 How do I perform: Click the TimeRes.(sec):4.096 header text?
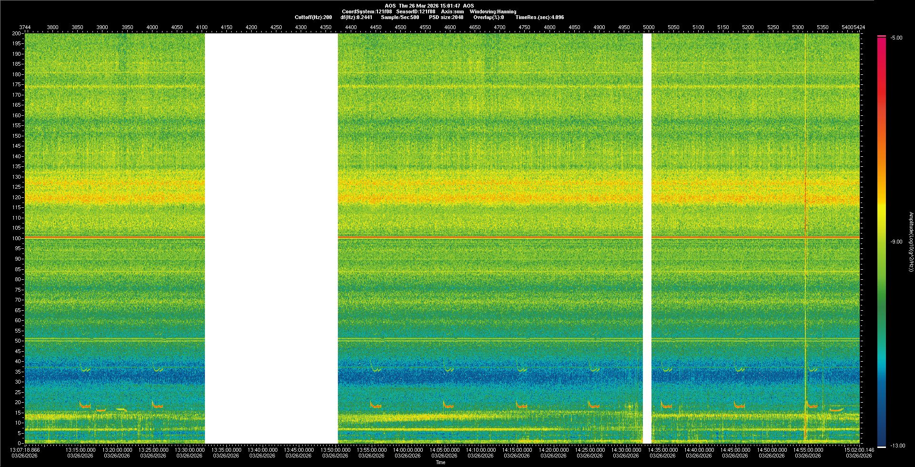(539, 18)
